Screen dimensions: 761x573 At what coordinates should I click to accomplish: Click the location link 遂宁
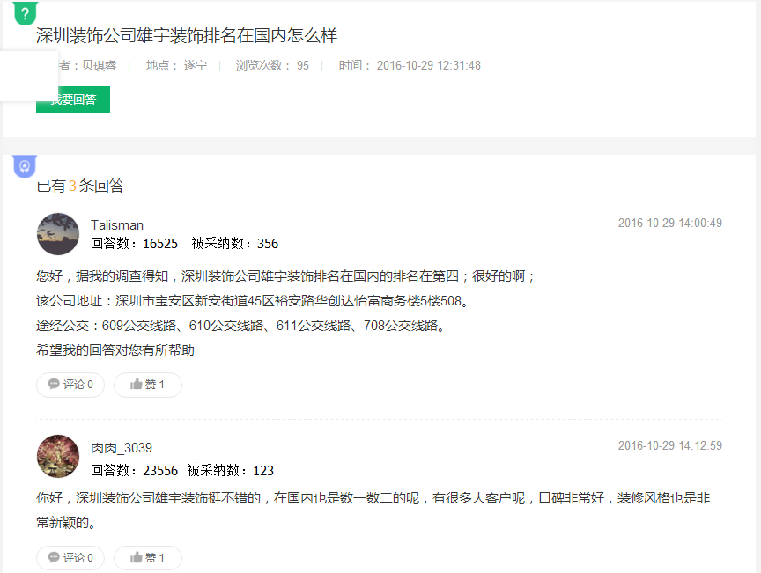[x=194, y=64]
